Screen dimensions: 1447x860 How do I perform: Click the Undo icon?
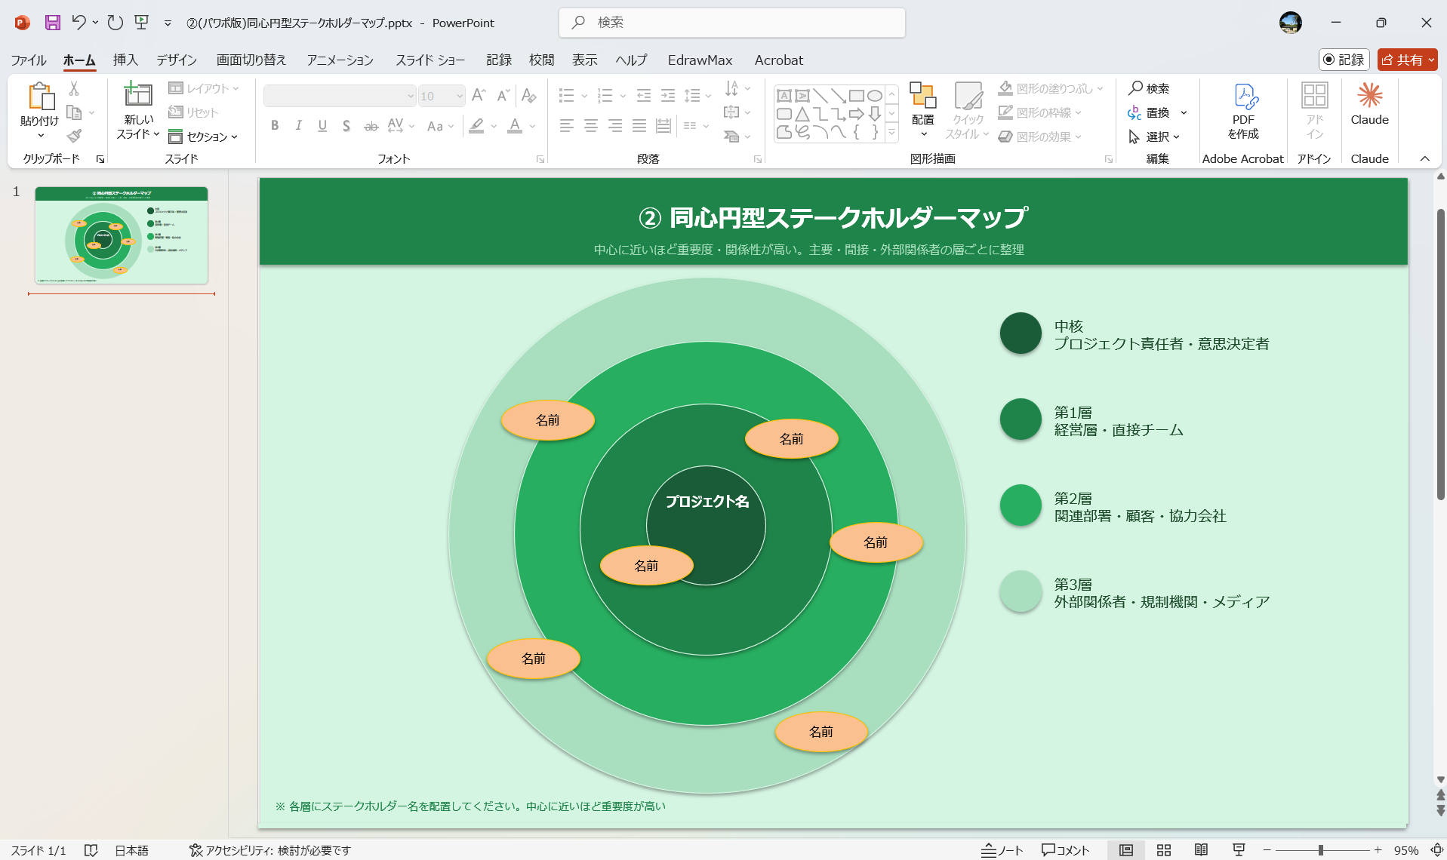tap(79, 23)
